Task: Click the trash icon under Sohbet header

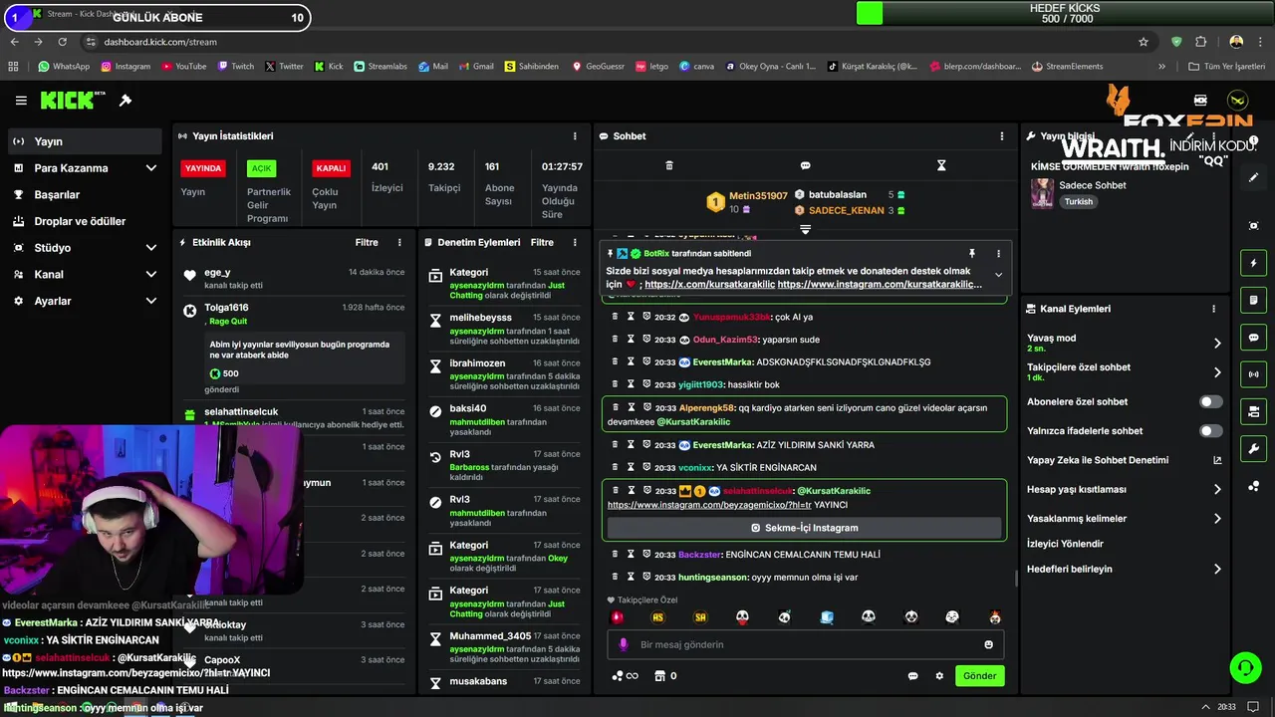Action: pyautogui.click(x=669, y=165)
